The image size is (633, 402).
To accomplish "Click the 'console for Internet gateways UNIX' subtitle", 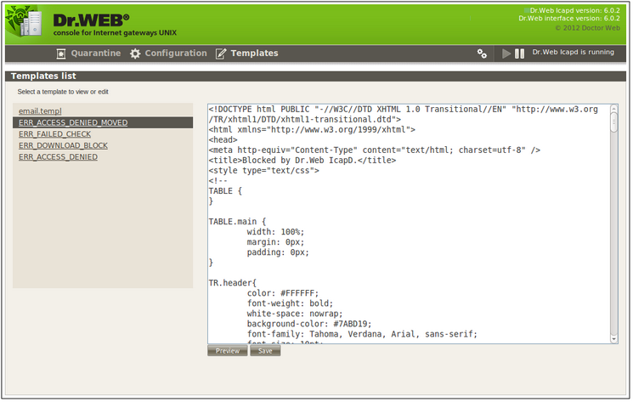I will (x=115, y=32).
